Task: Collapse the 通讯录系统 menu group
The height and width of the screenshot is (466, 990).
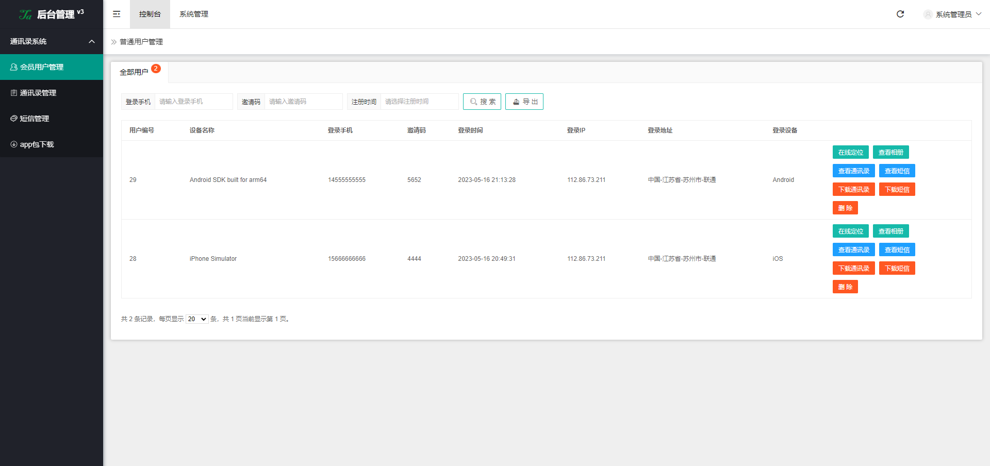Action: tap(92, 41)
